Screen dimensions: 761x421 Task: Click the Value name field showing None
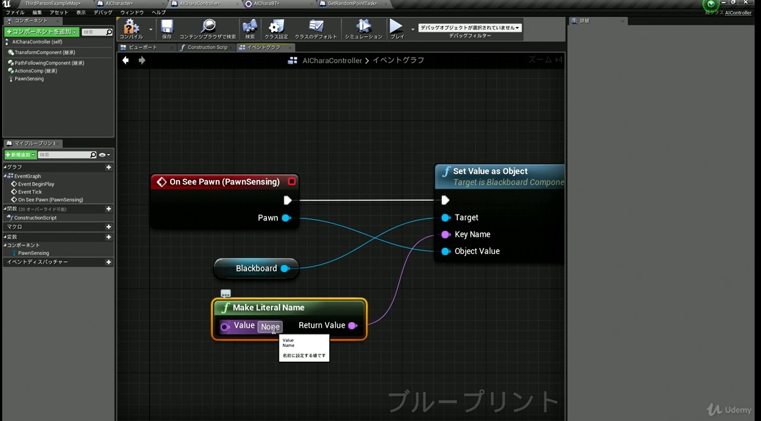point(270,327)
